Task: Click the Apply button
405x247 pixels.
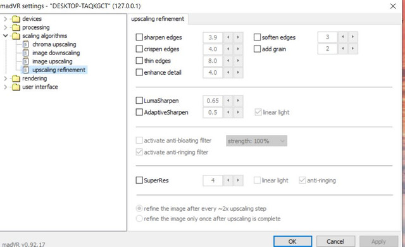Action: (x=378, y=241)
